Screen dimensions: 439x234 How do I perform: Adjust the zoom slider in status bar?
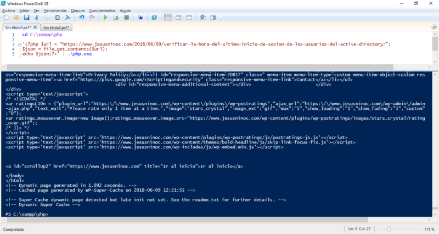pyautogui.click(x=389, y=229)
